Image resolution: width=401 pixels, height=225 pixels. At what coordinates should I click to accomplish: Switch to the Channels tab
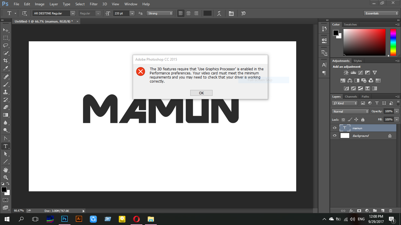(x=351, y=97)
